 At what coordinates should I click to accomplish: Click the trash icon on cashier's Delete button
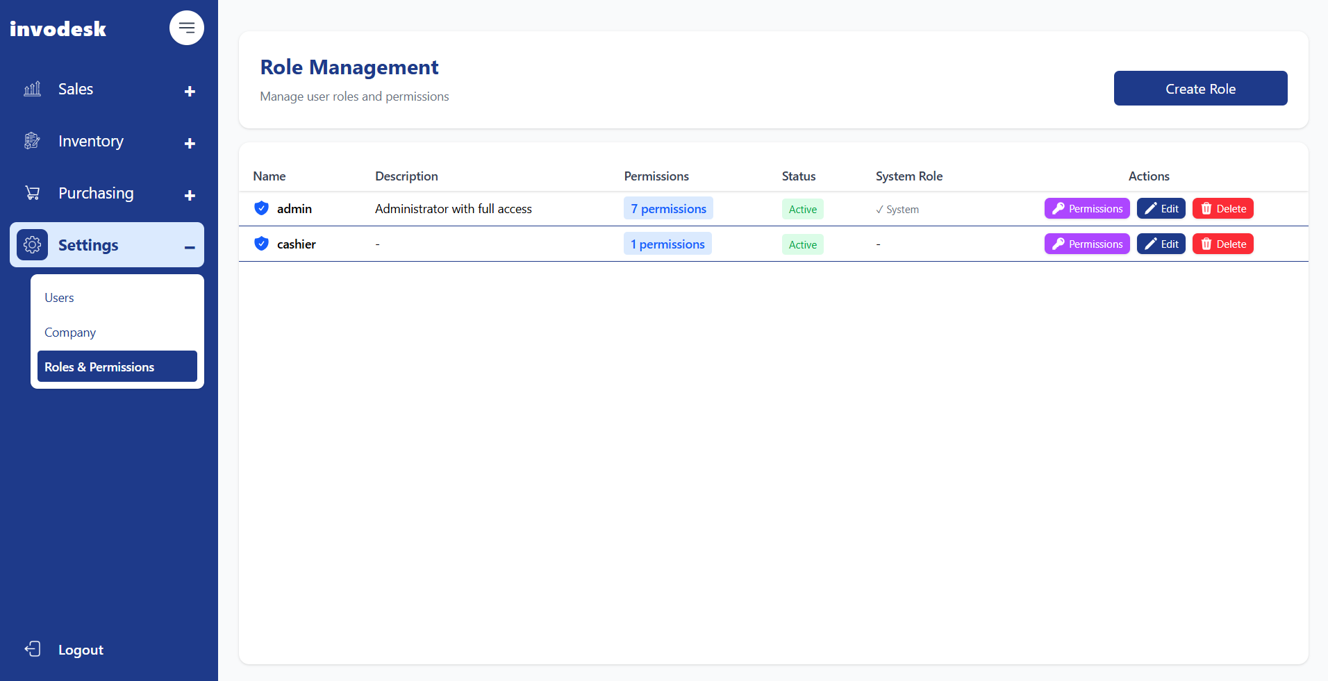coord(1205,244)
